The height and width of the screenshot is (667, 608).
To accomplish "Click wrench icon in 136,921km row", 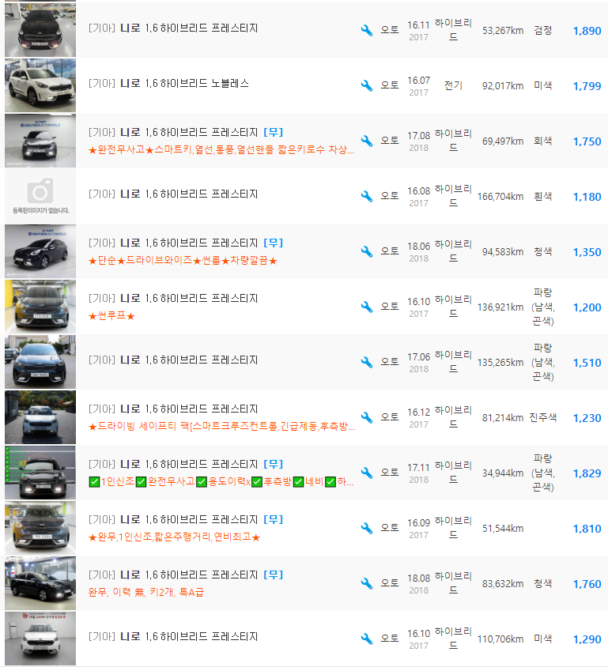I will [x=366, y=307].
